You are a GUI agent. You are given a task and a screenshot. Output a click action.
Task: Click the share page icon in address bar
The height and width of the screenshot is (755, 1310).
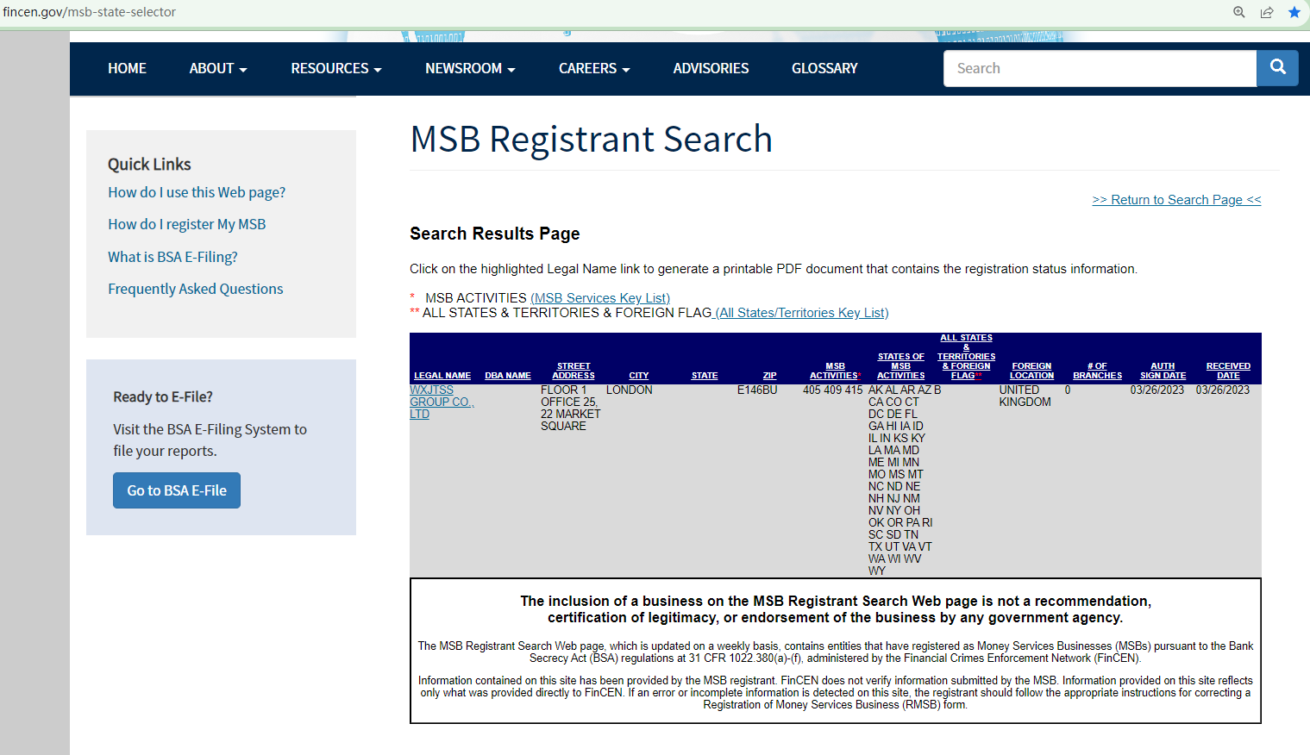pyautogui.click(x=1267, y=12)
